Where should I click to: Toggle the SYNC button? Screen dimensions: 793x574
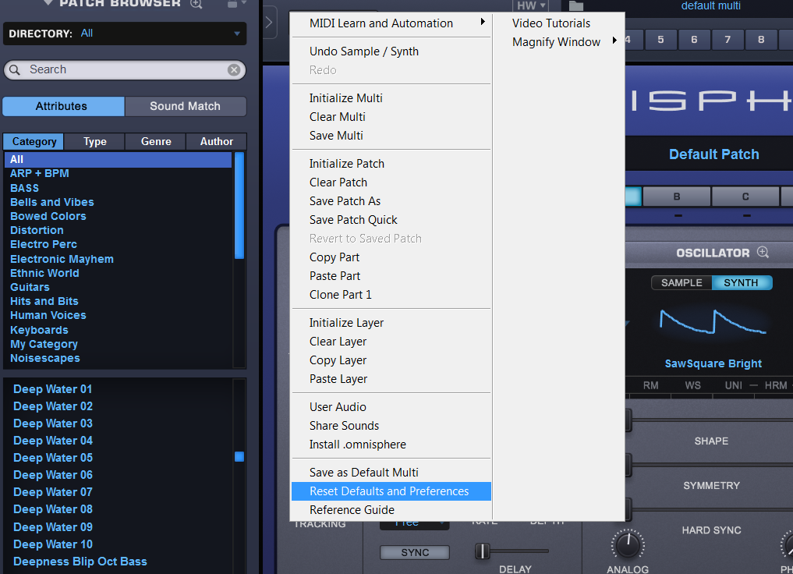point(415,553)
